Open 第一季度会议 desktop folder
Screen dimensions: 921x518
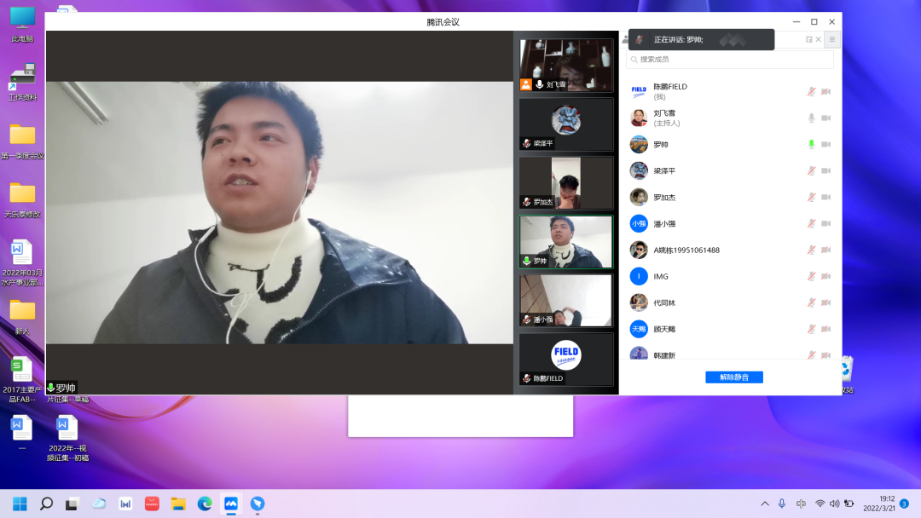(22, 141)
